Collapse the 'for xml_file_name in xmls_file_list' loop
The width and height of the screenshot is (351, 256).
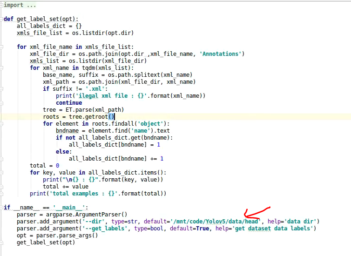point(1,47)
